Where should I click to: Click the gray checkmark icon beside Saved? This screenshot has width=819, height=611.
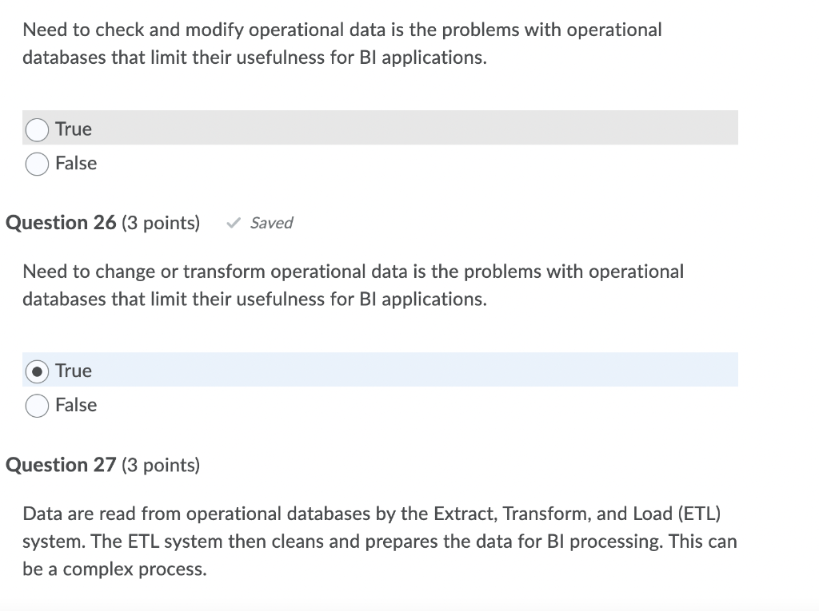[233, 223]
